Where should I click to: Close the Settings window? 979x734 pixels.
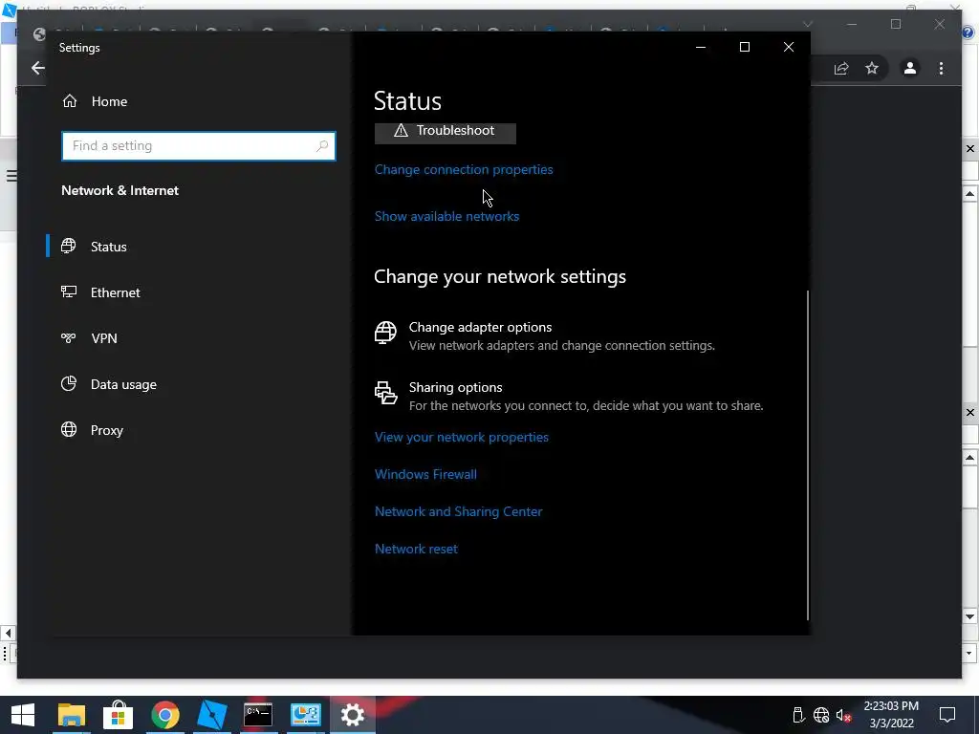pyautogui.click(x=789, y=48)
